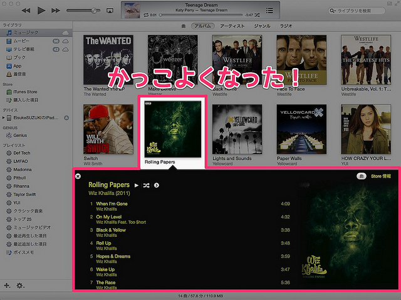Screen dimensions: 401x300
Task: Select 着信音 ringtones bell icon item
Action: pos(36,74)
